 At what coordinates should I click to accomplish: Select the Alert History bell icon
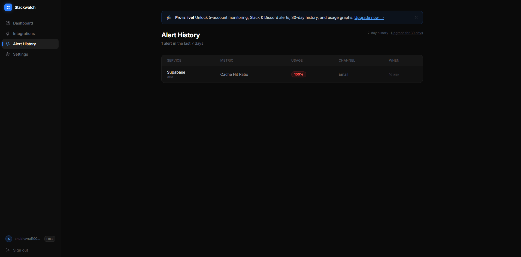7,44
